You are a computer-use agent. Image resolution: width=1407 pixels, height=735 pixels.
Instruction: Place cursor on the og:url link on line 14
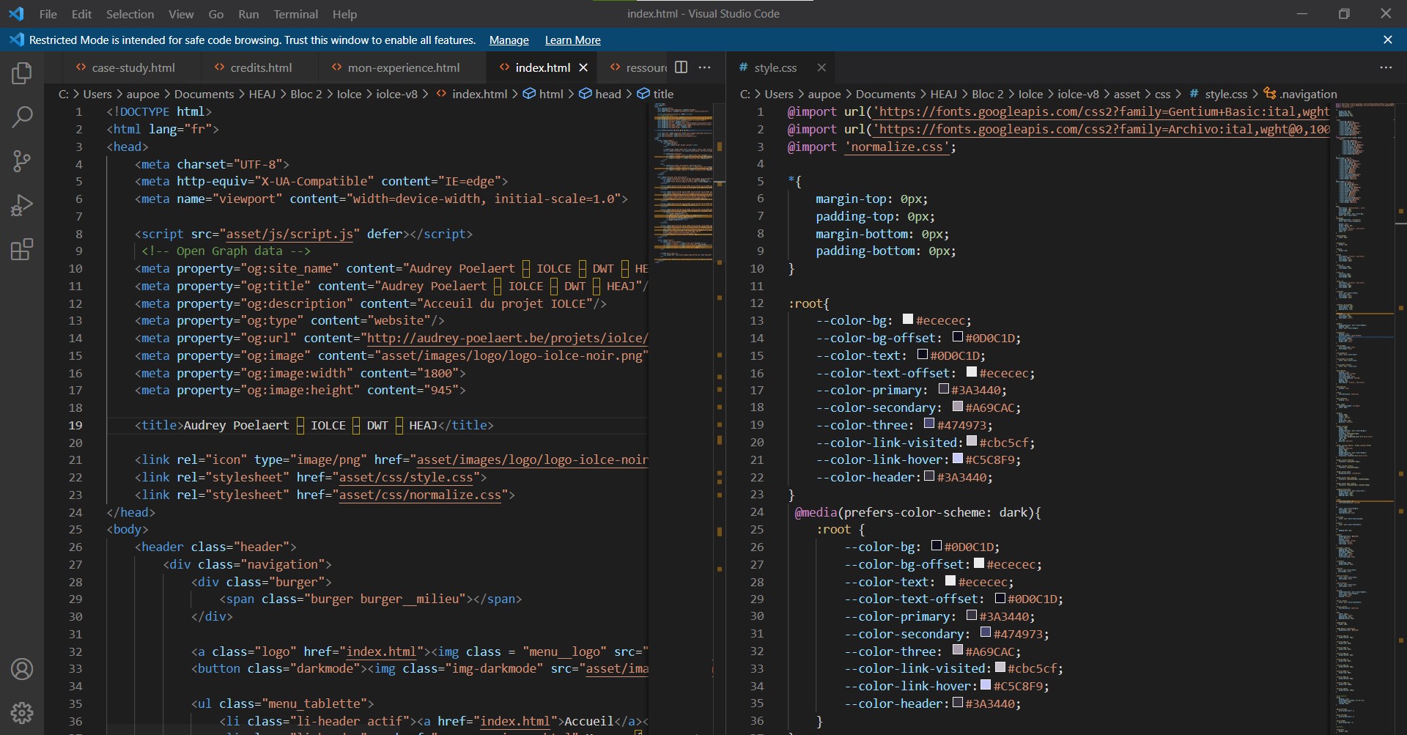(507, 338)
